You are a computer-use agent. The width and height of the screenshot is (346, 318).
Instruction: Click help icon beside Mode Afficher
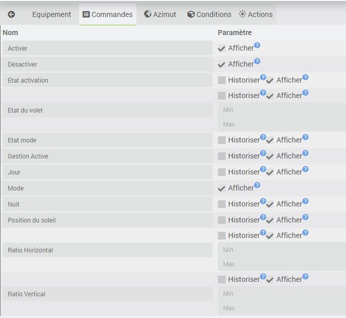click(257, 185)
